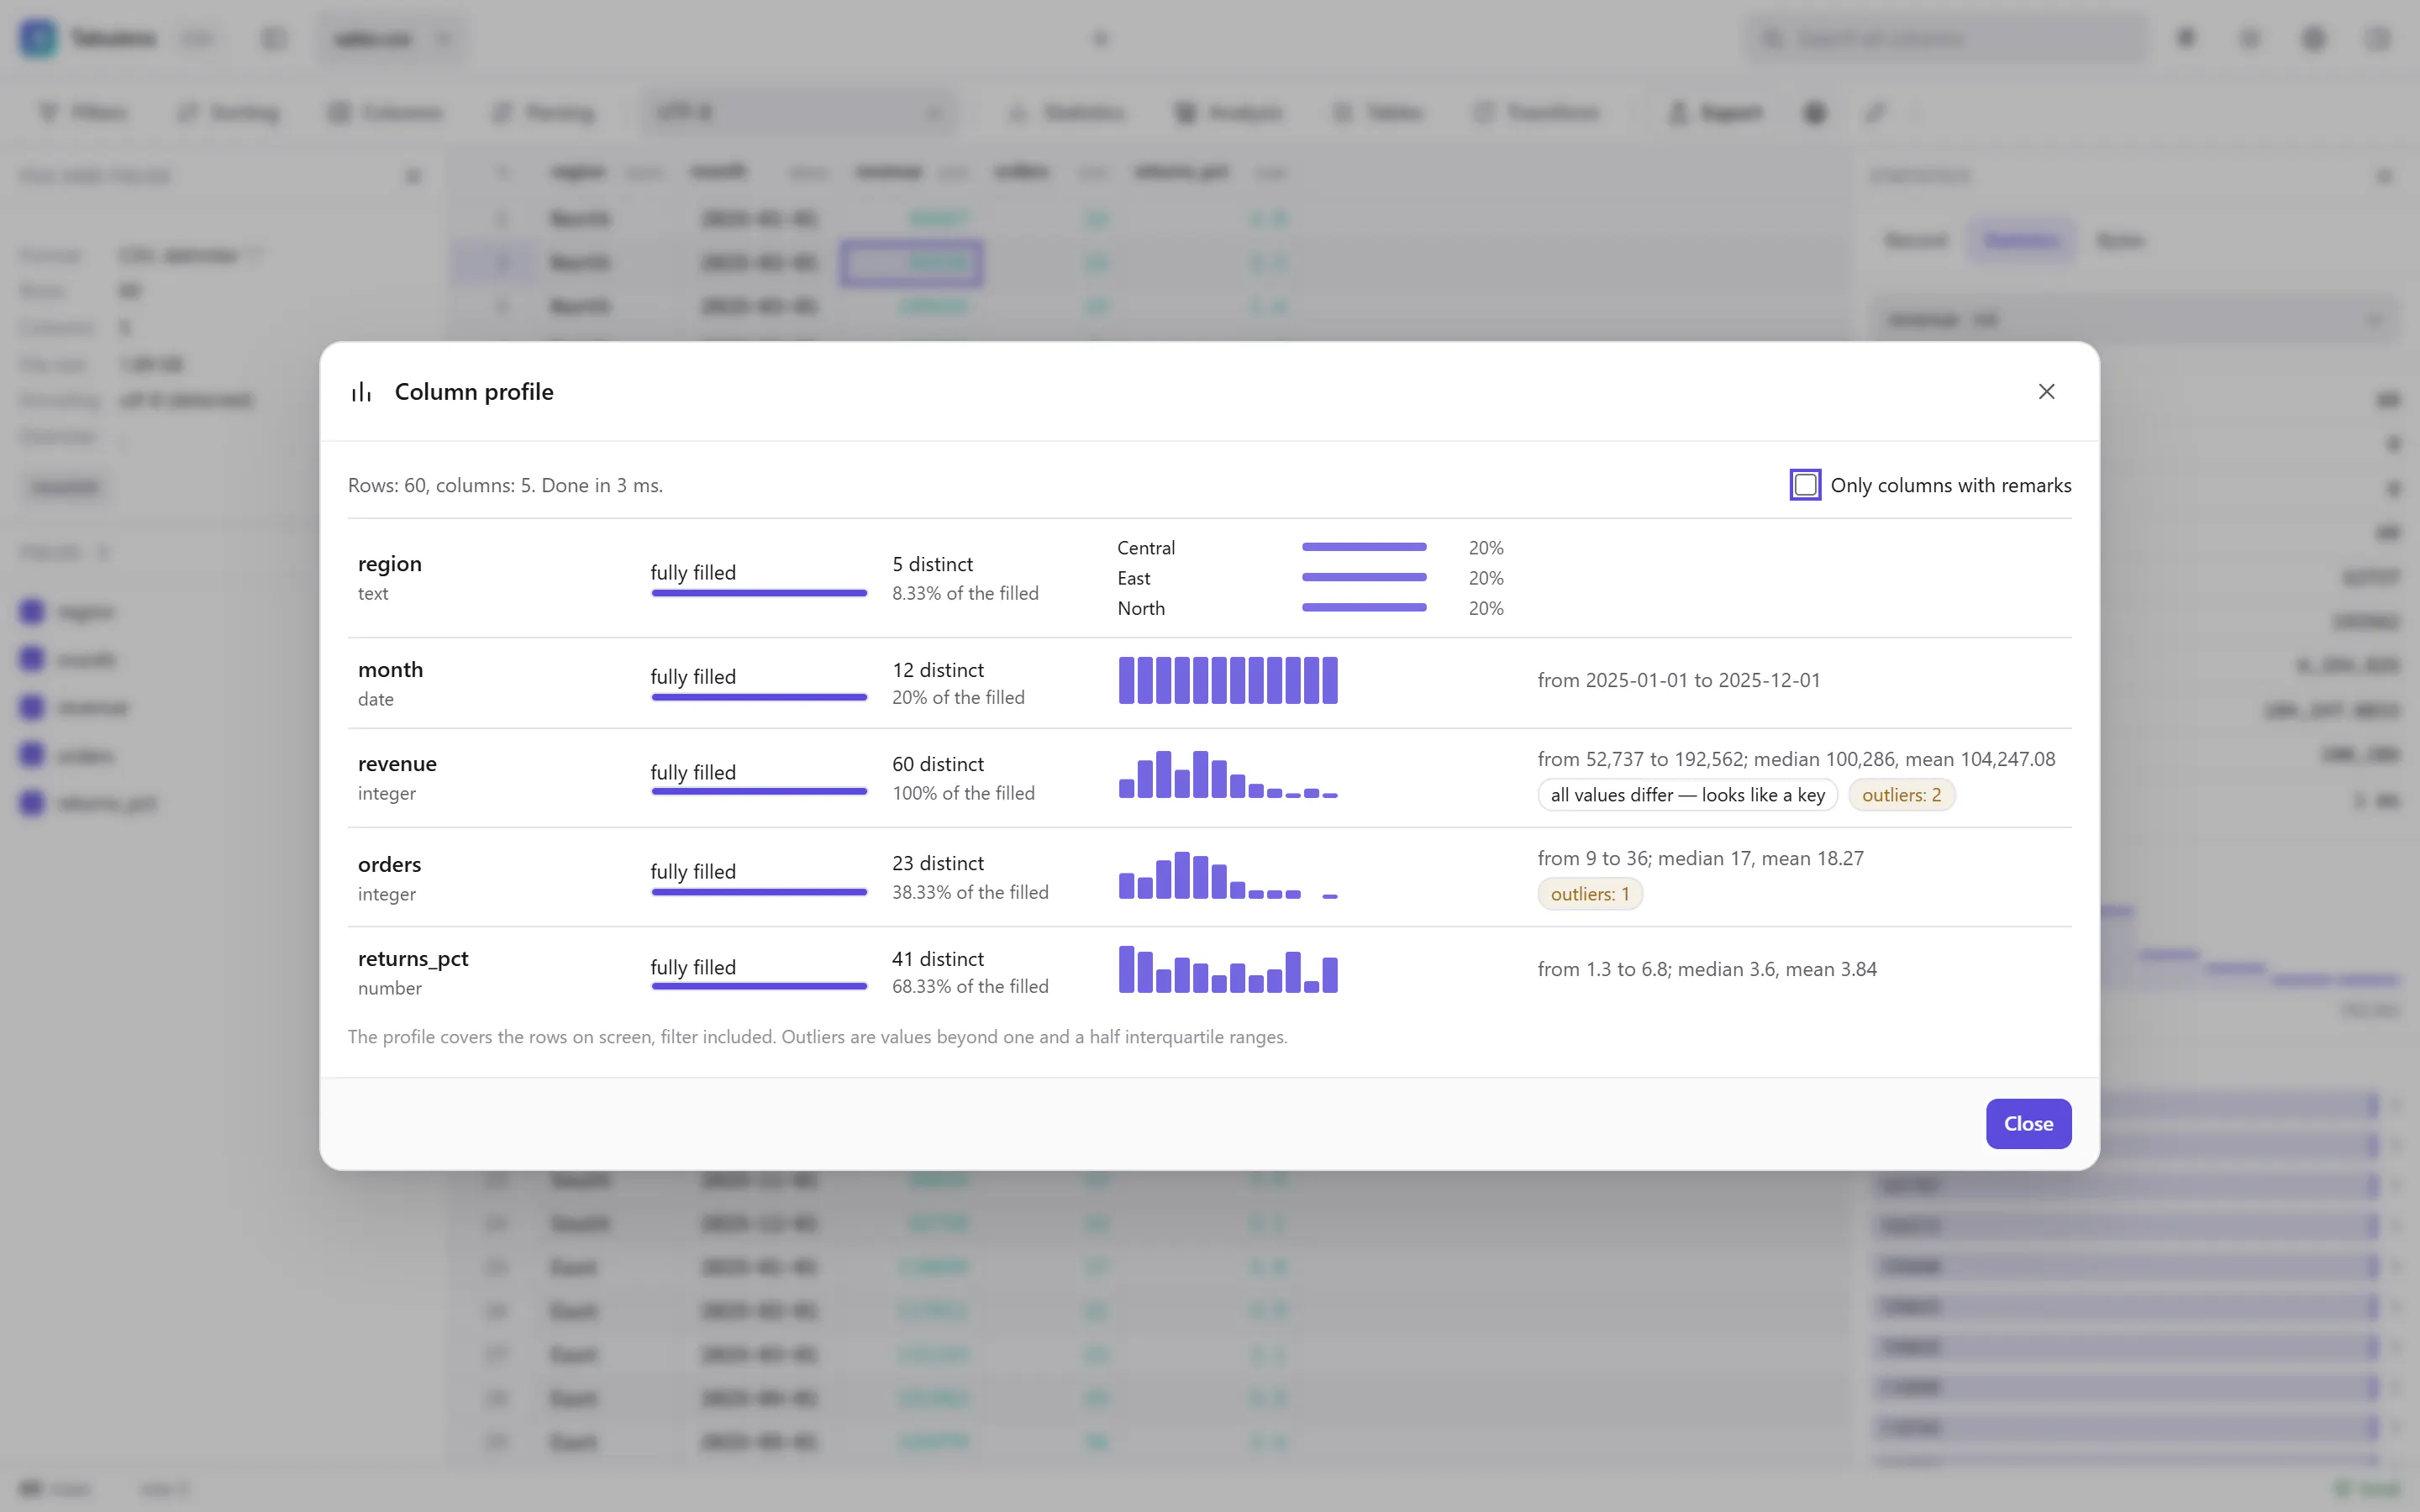Viewport: 2420px width, 1512px height.
Task: Click 'from 2025-01-01 to 2025-12-01' date range
Action: pos(1679,680)
